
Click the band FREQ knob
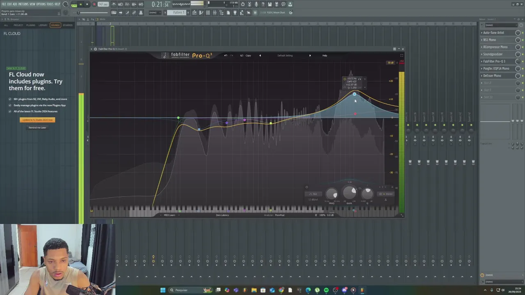[331, 194]
